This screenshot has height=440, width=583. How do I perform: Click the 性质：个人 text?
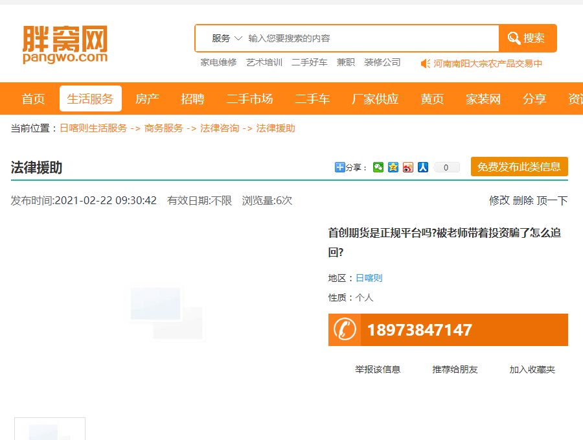pyautogui.click(x=350, y=297)
